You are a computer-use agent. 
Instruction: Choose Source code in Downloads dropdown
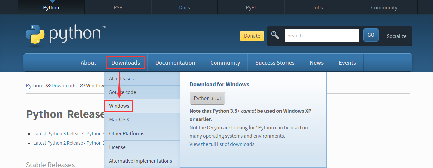142,92
